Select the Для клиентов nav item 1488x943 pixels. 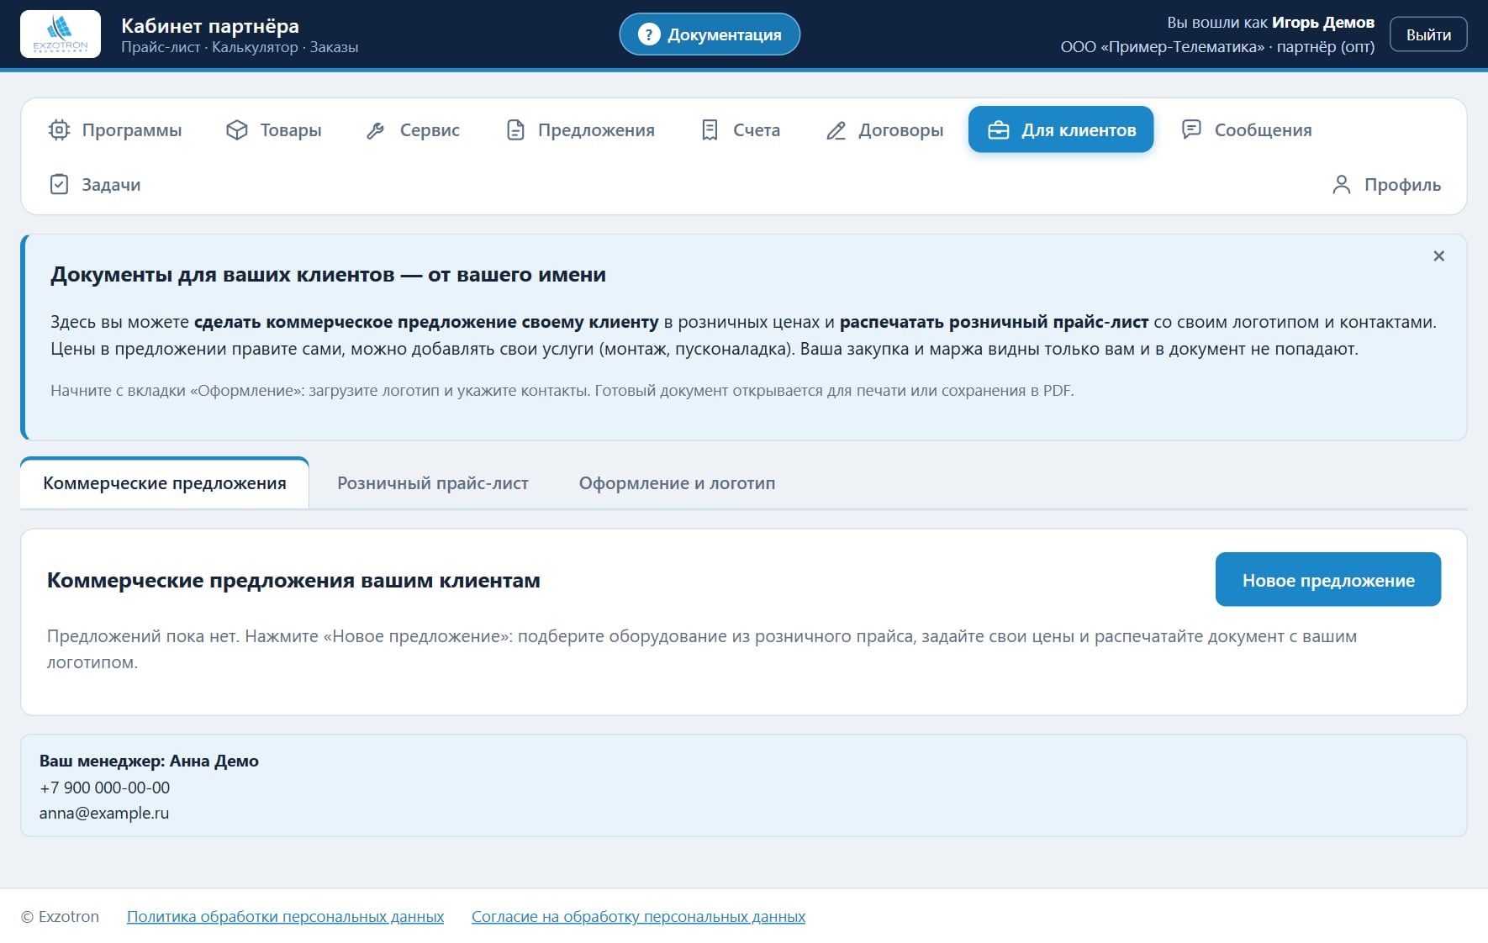click(x=1061, y=129)
